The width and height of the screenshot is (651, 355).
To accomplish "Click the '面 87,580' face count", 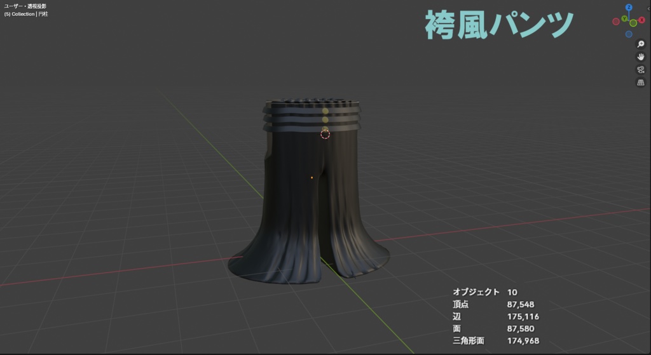I will [x=493, y=328].
